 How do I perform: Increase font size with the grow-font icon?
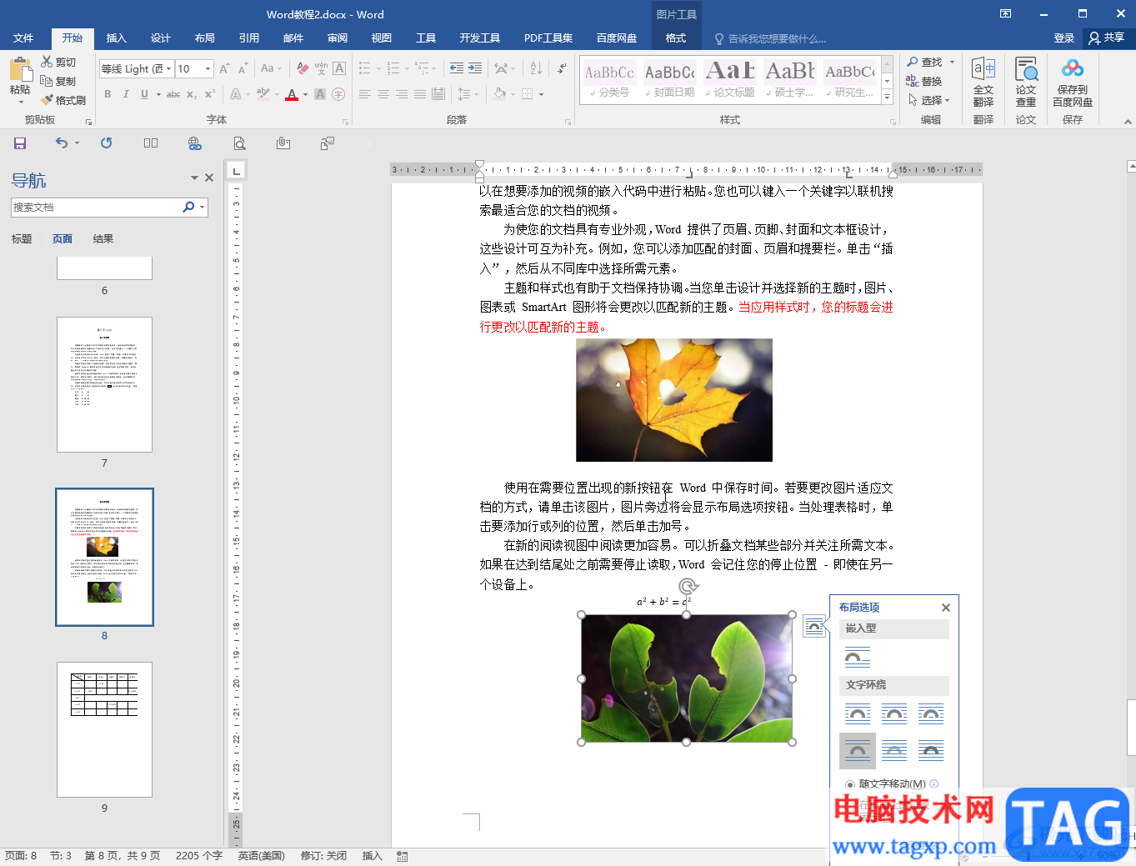click(x=224, y=68)
